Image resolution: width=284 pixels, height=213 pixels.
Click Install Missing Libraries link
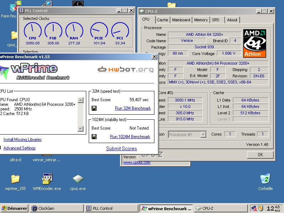tap(23, 140)
